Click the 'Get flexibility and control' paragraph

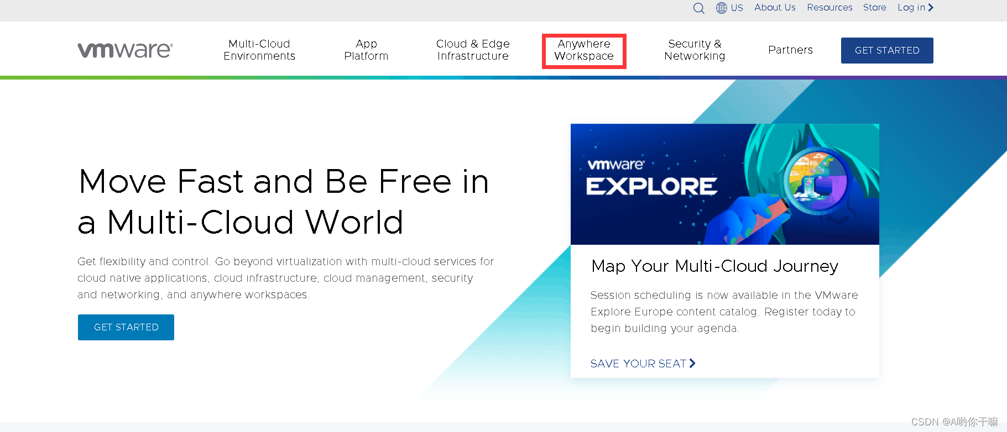click(x=286, y=278)
